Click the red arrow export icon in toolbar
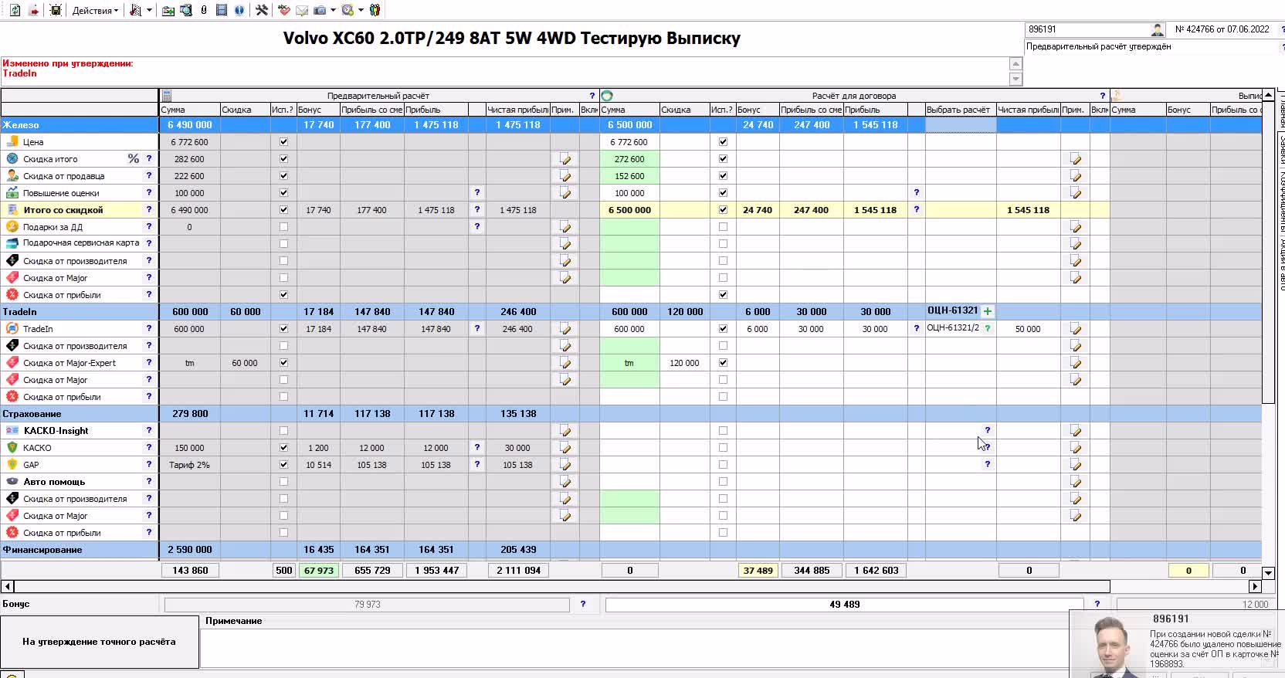Image resolution: width=1285 pixels, height=678 pixels. pyautogui.click(x=34, y=10)
